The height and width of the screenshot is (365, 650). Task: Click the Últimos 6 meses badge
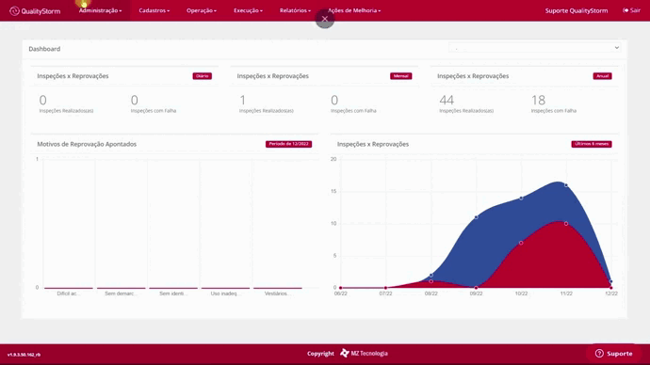coord(592,144)
